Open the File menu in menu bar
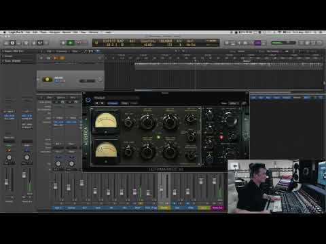 [28, 33]
